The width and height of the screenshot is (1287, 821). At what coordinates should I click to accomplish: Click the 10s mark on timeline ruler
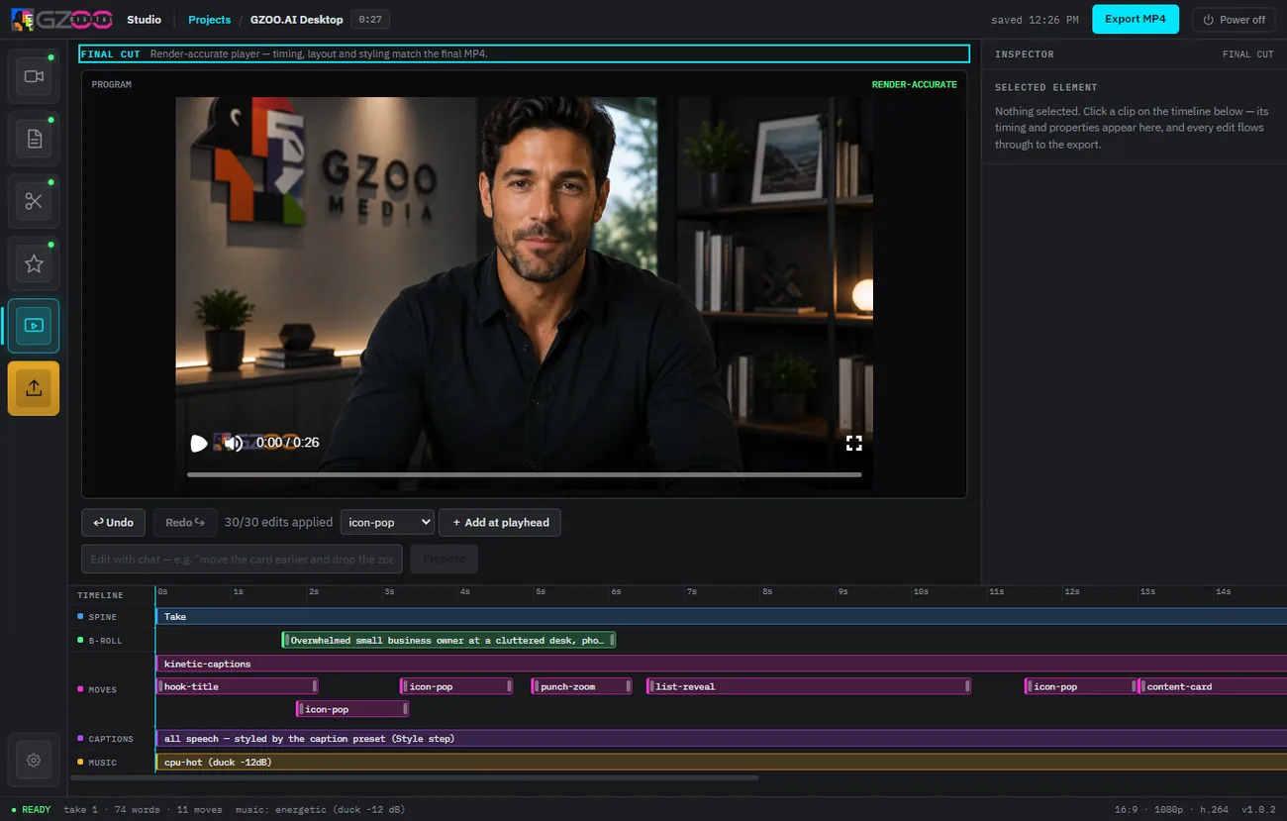pyautogui.click(x=921, y=591)
